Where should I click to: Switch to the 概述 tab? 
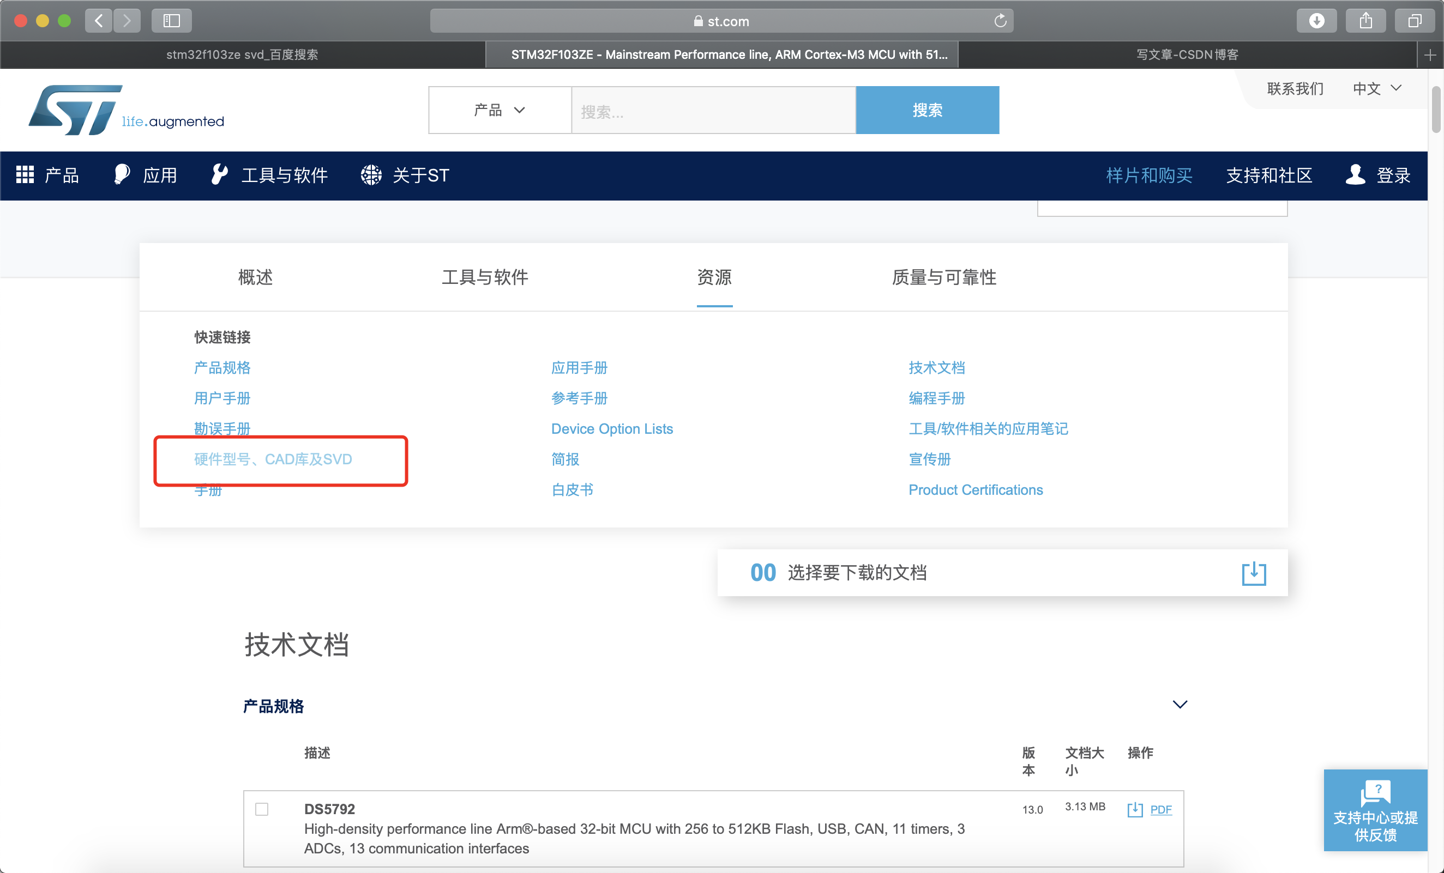(x=255, y=275)
